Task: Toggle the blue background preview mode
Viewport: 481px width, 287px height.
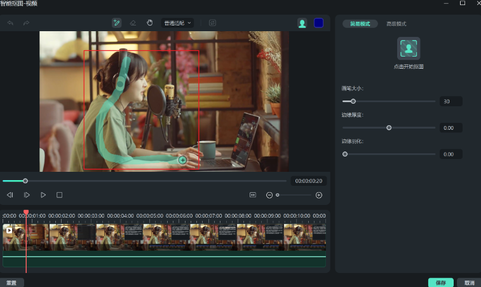Action: 318,23
